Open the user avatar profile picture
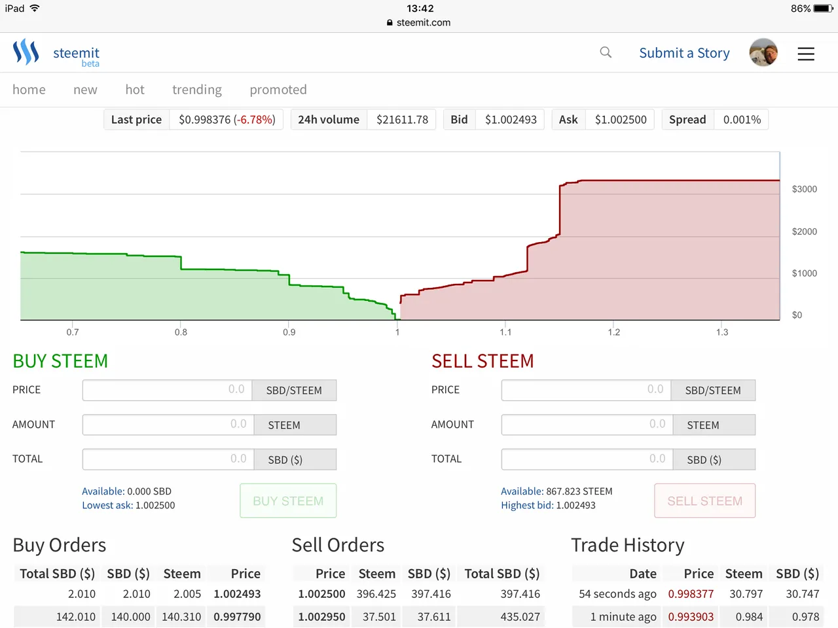838x628 pixels. coord(763,52)
